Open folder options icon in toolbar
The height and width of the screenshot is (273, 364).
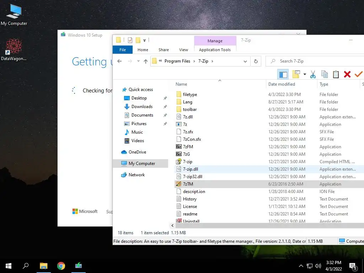click(x=296, y=74)
